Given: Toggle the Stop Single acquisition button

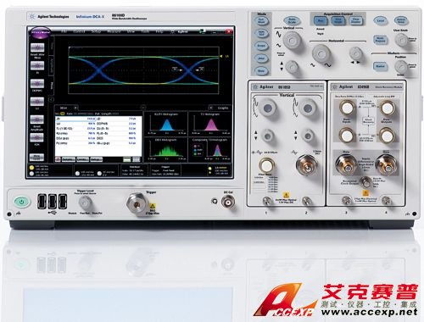Looking at the screenshot, I should coord(338,20).
